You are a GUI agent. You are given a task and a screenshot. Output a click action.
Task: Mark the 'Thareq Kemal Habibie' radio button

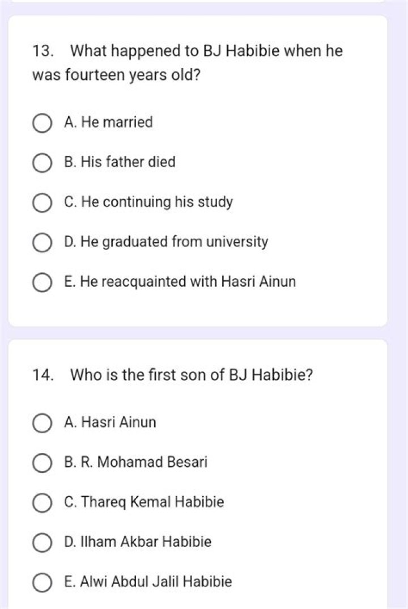tap(42, 503)
